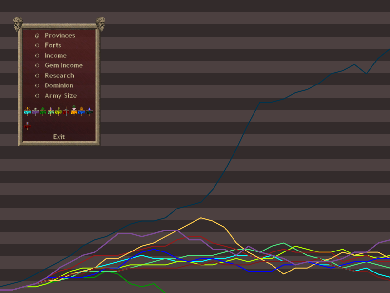Click Exit to close the score graphs
The image size is (390, 293).
point(59,137)
